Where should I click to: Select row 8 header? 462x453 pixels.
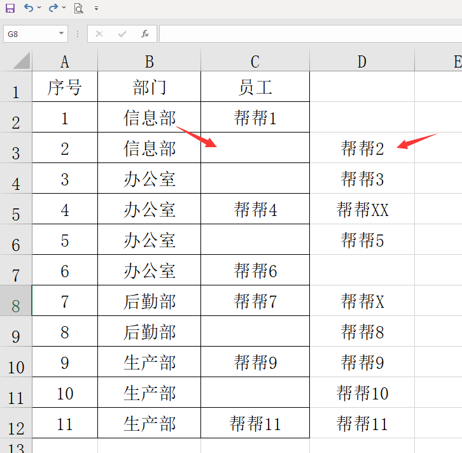(x=16, y=301)
